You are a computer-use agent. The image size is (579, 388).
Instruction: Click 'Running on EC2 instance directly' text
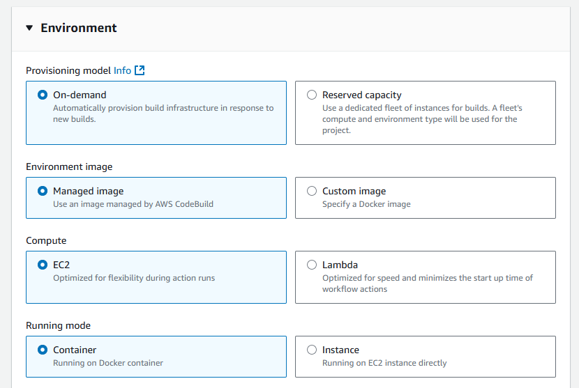point(384,363)
